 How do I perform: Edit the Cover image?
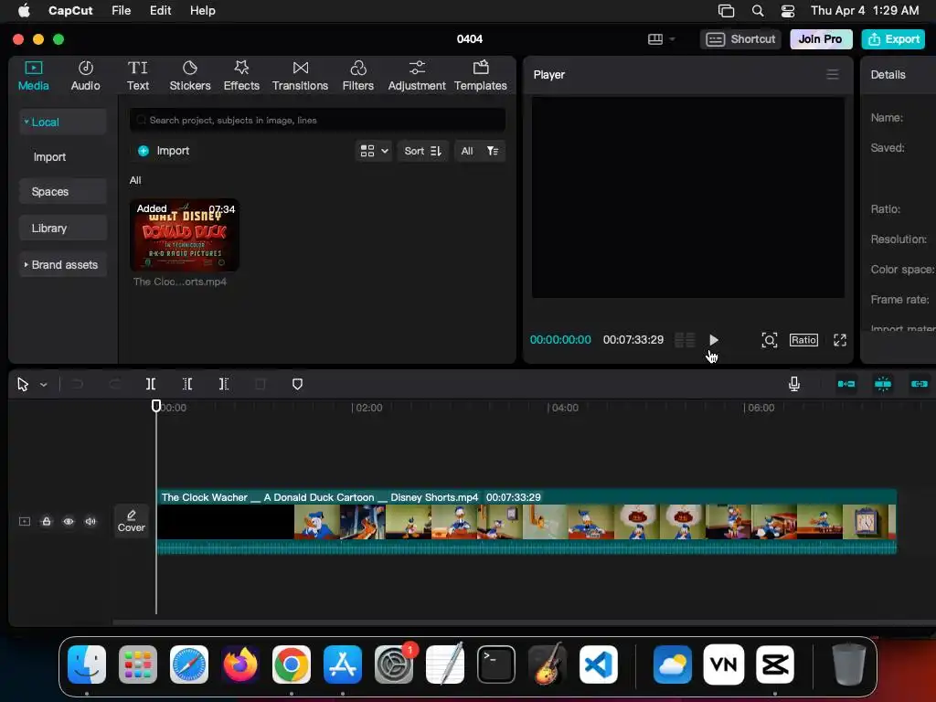tap(132, 520)
